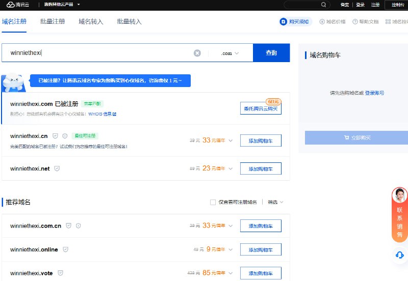Image resolution: width=408 pixels, height=281 pixels.
Task: Click info icon next to winniethexi.cn
Action: point(65,136)
